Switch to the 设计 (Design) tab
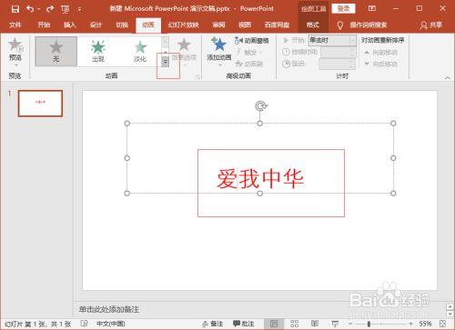The height and width of the screenshot is (330, 455). (96, 25)
